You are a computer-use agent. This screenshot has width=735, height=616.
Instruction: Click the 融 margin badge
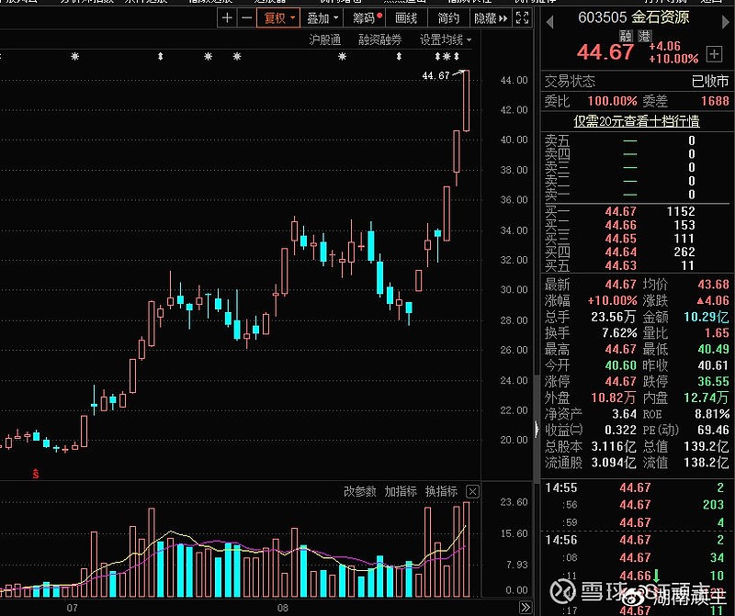[626, 36]
